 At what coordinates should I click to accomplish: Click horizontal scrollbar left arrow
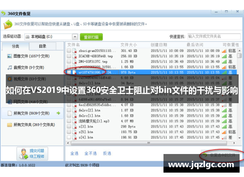(x=68, y=143)
